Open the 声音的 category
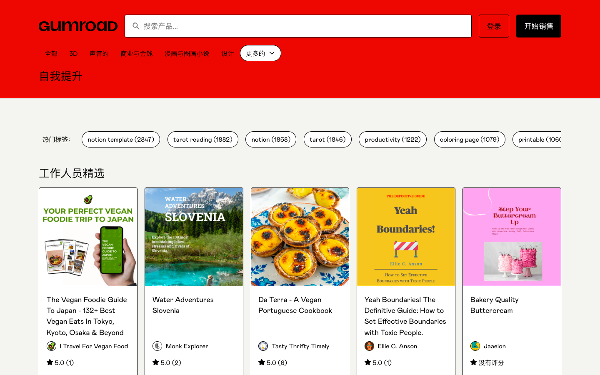This screenshot has width=600, height=375. pos(99,53)
